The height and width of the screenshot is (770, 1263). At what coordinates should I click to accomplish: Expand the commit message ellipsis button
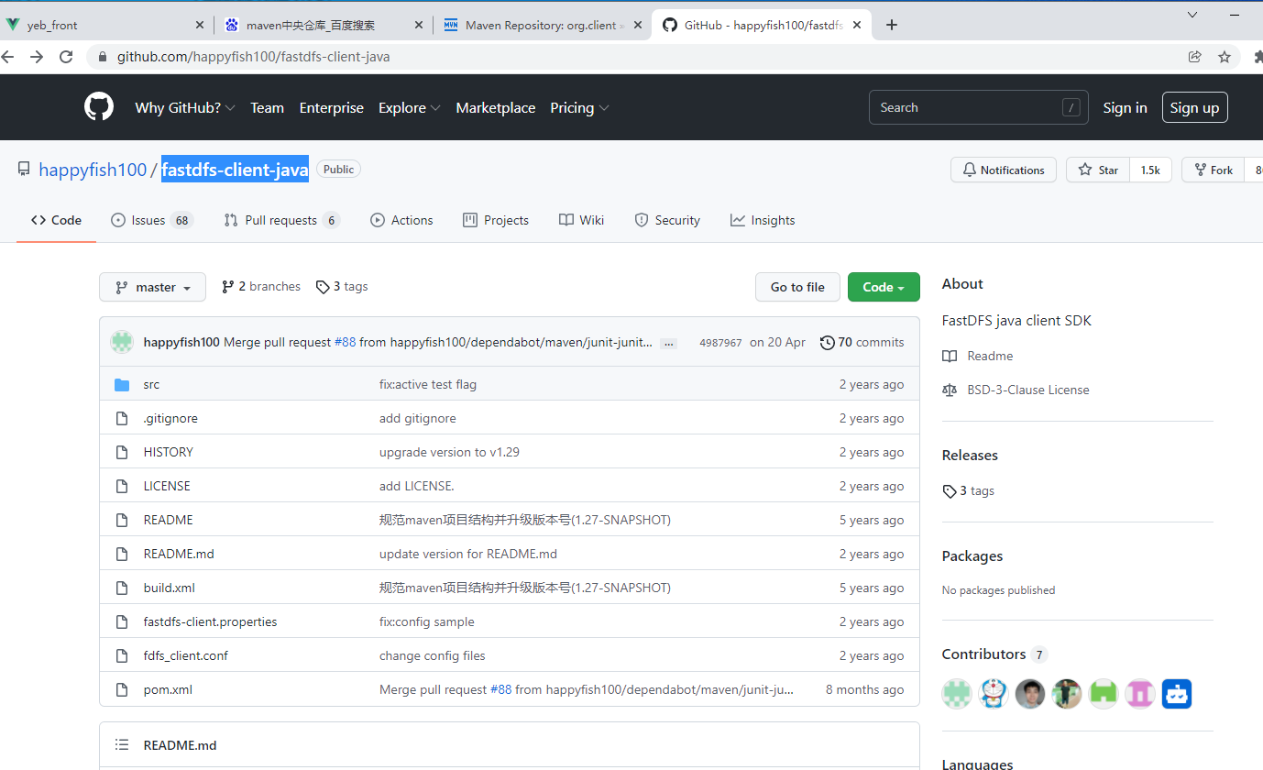pos(669,344)
